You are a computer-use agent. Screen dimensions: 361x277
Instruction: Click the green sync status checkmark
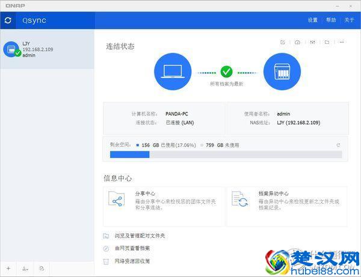point(227,72)
